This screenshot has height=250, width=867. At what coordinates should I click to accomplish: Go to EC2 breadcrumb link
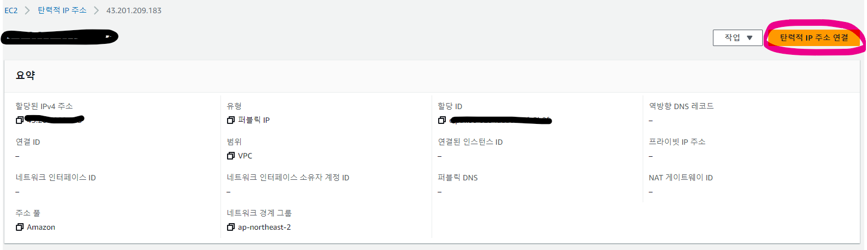tap(11, 10)
